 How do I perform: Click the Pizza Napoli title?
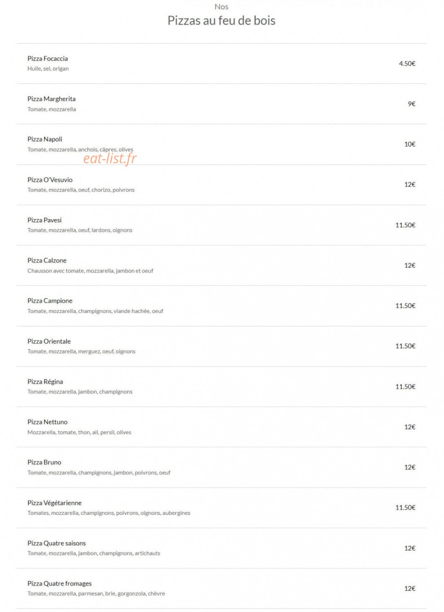click(x=45, y=139)
